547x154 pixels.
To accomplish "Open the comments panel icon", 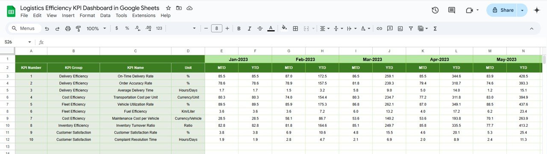I will pos(452,10).
